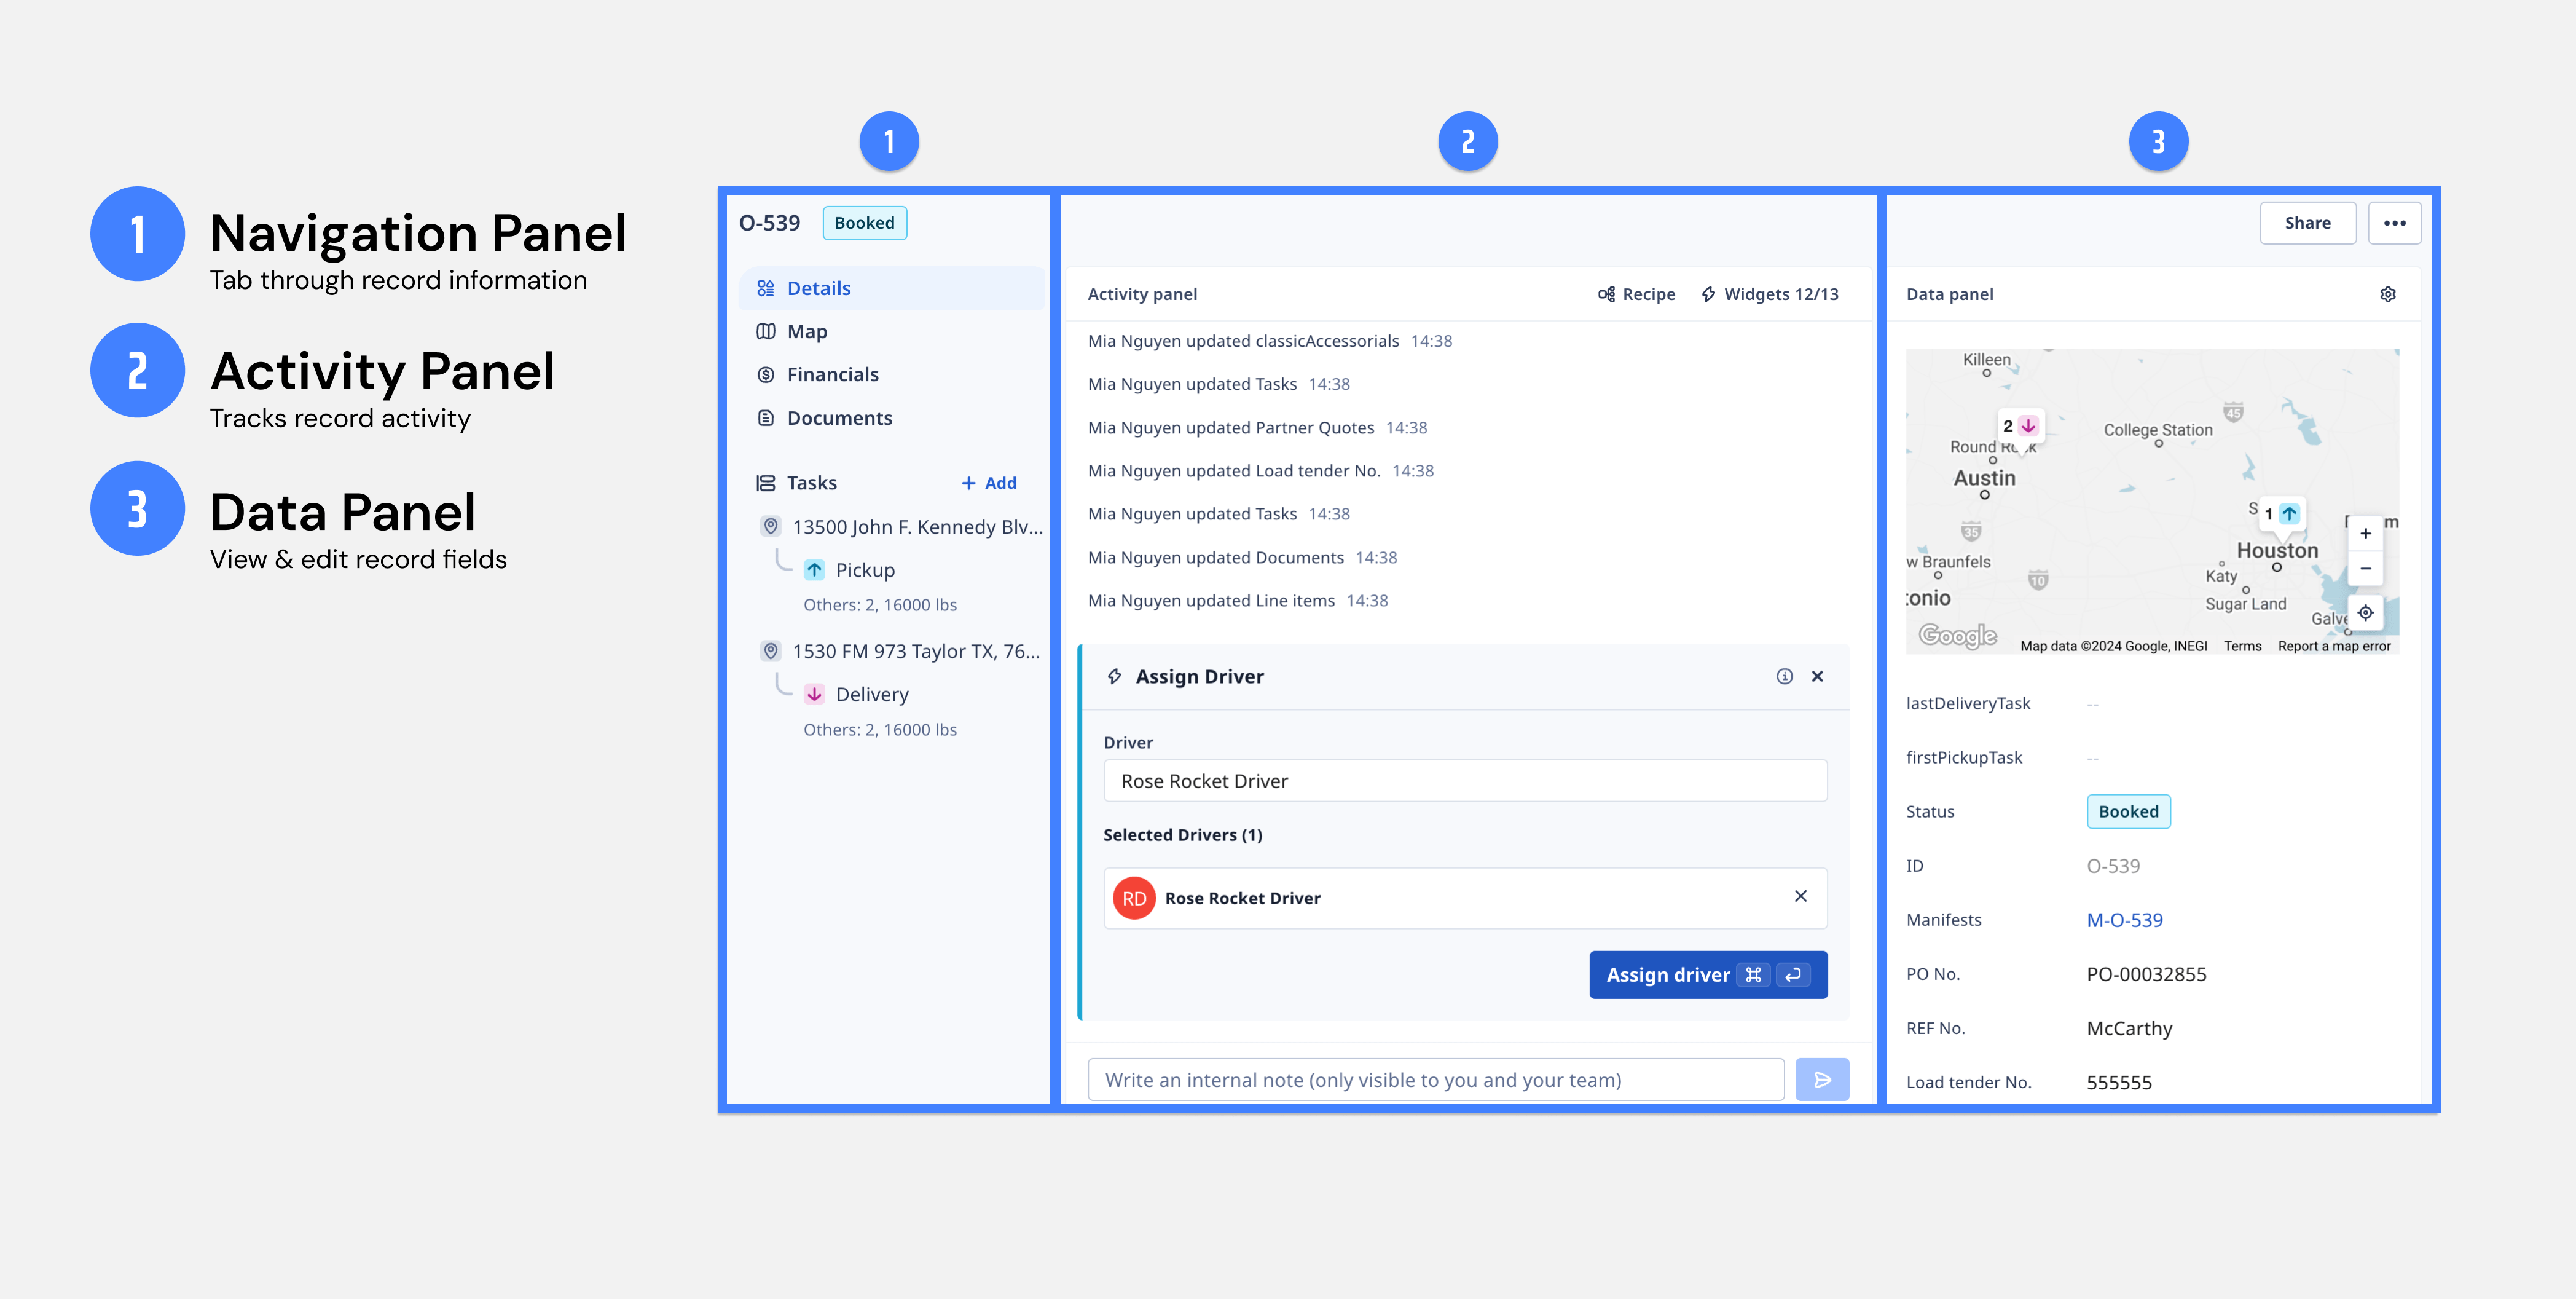Image resolution: width=2576 pixels, height=1299 pixels.
Task: Remove Rose Rocket Driver from selected drivers
Action: coord(1801,897)
